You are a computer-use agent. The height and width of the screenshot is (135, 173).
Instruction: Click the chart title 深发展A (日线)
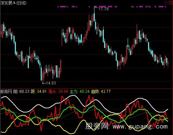click(13, 3)
